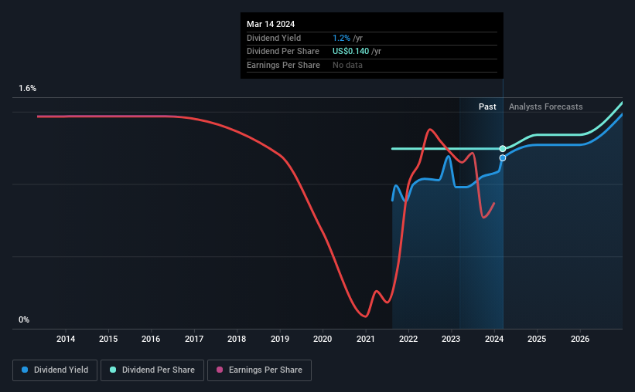Click the 2024 x-axis year label

494,339
